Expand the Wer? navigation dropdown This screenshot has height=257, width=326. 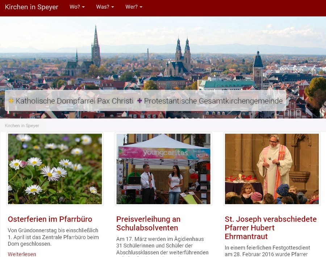(134, 7)
